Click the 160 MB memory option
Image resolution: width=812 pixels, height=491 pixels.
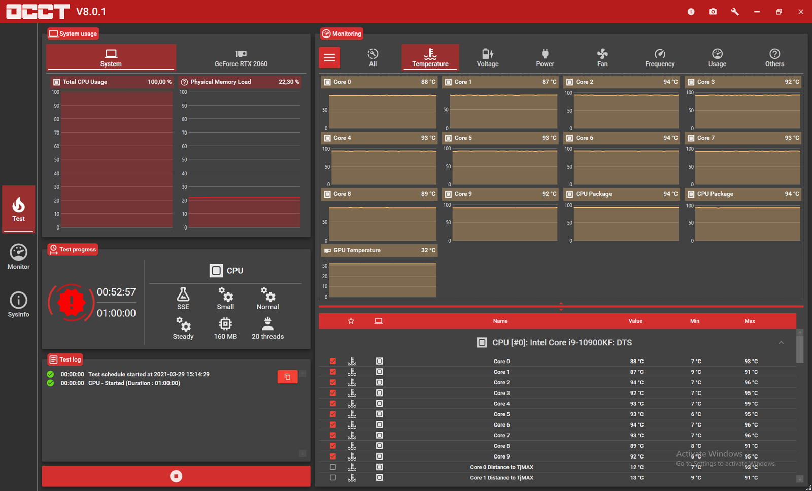coord(225,328)
